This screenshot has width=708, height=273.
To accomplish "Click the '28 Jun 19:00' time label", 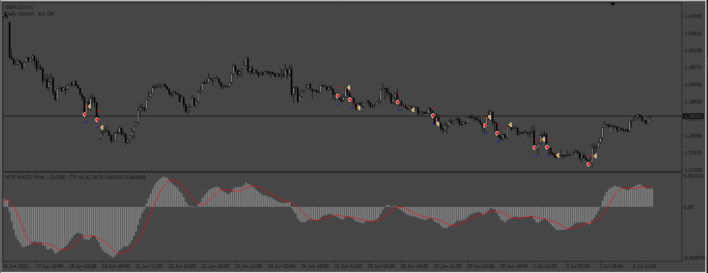I will pos(415,266).
